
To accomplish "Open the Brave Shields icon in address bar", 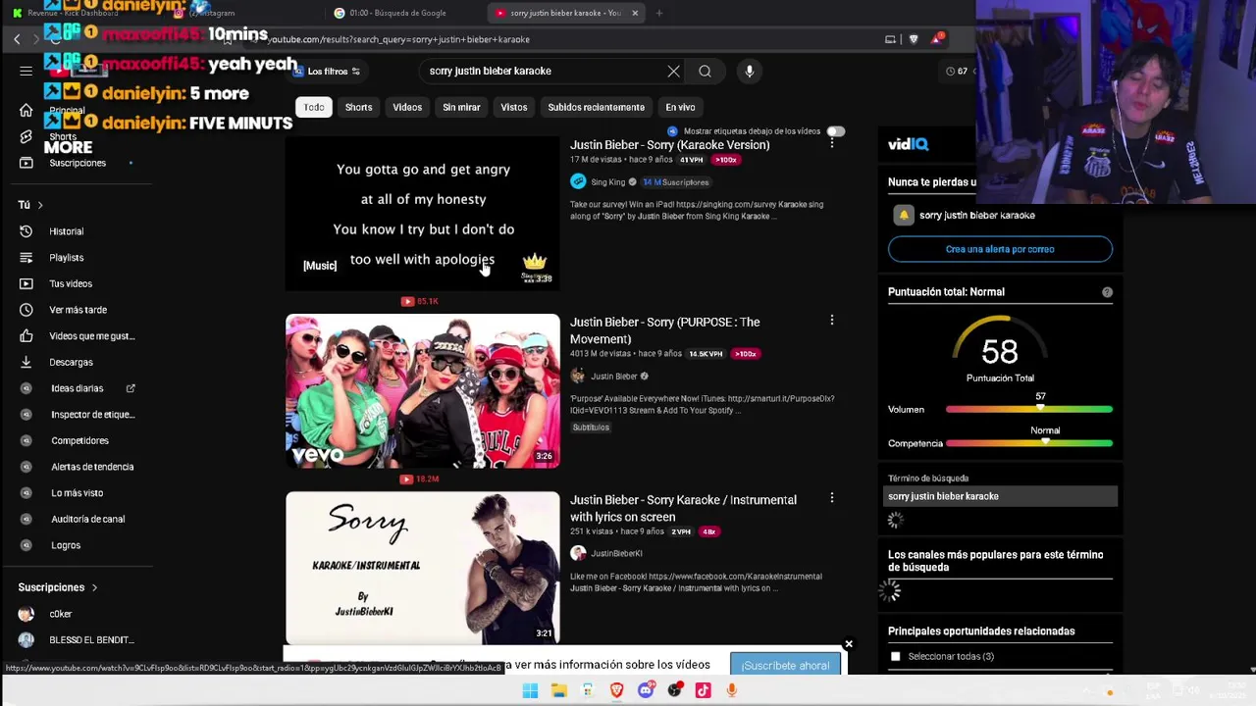I will 914,39.
